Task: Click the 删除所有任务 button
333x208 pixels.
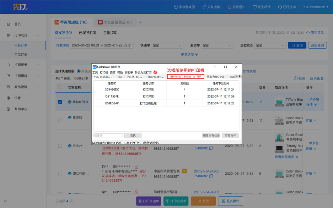Action: tap(211, 135)
